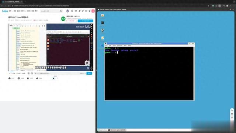Open the Terminal menu in menu bar
The image size is (236, 133).
click(119, 45)
